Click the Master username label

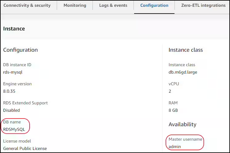pyautogui.click(x=185, y=139)
